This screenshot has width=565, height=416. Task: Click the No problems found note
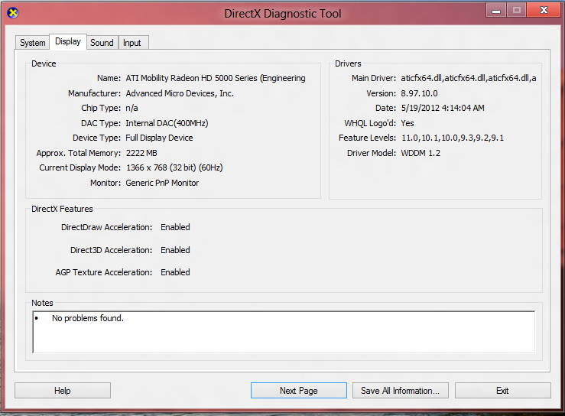tap(88, 318)
